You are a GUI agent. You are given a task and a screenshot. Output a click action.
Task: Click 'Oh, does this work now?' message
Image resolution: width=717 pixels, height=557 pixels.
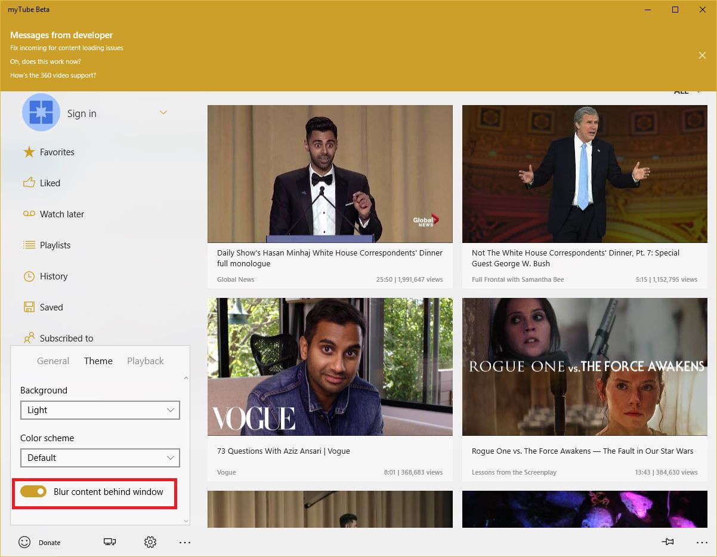point(45,61)
